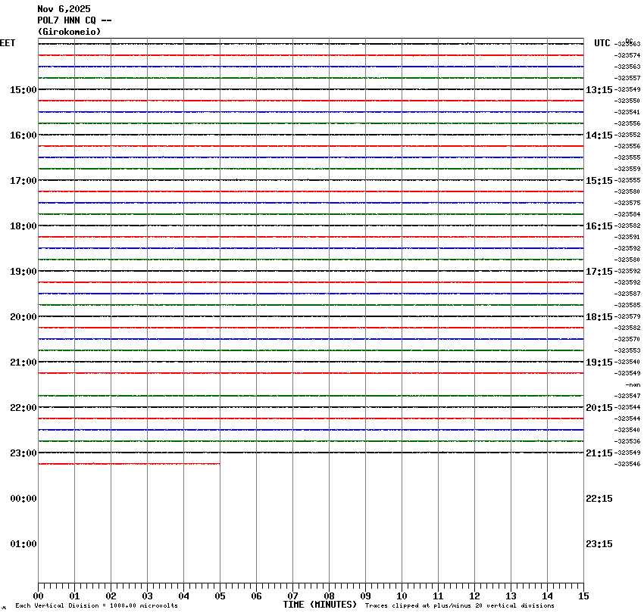Select the 'POL7 HNN CQ --' station label

pyautogui.click(x=74, y=20)
